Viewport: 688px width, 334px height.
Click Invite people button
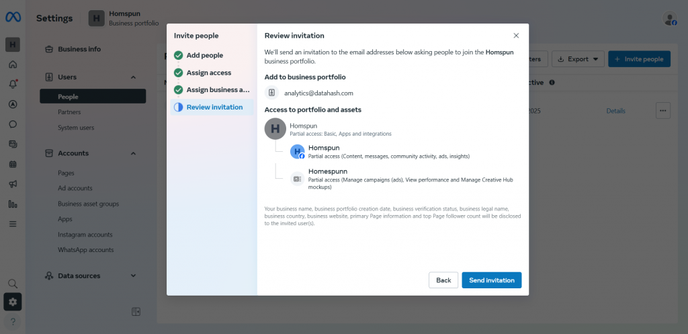pos(639,59)
